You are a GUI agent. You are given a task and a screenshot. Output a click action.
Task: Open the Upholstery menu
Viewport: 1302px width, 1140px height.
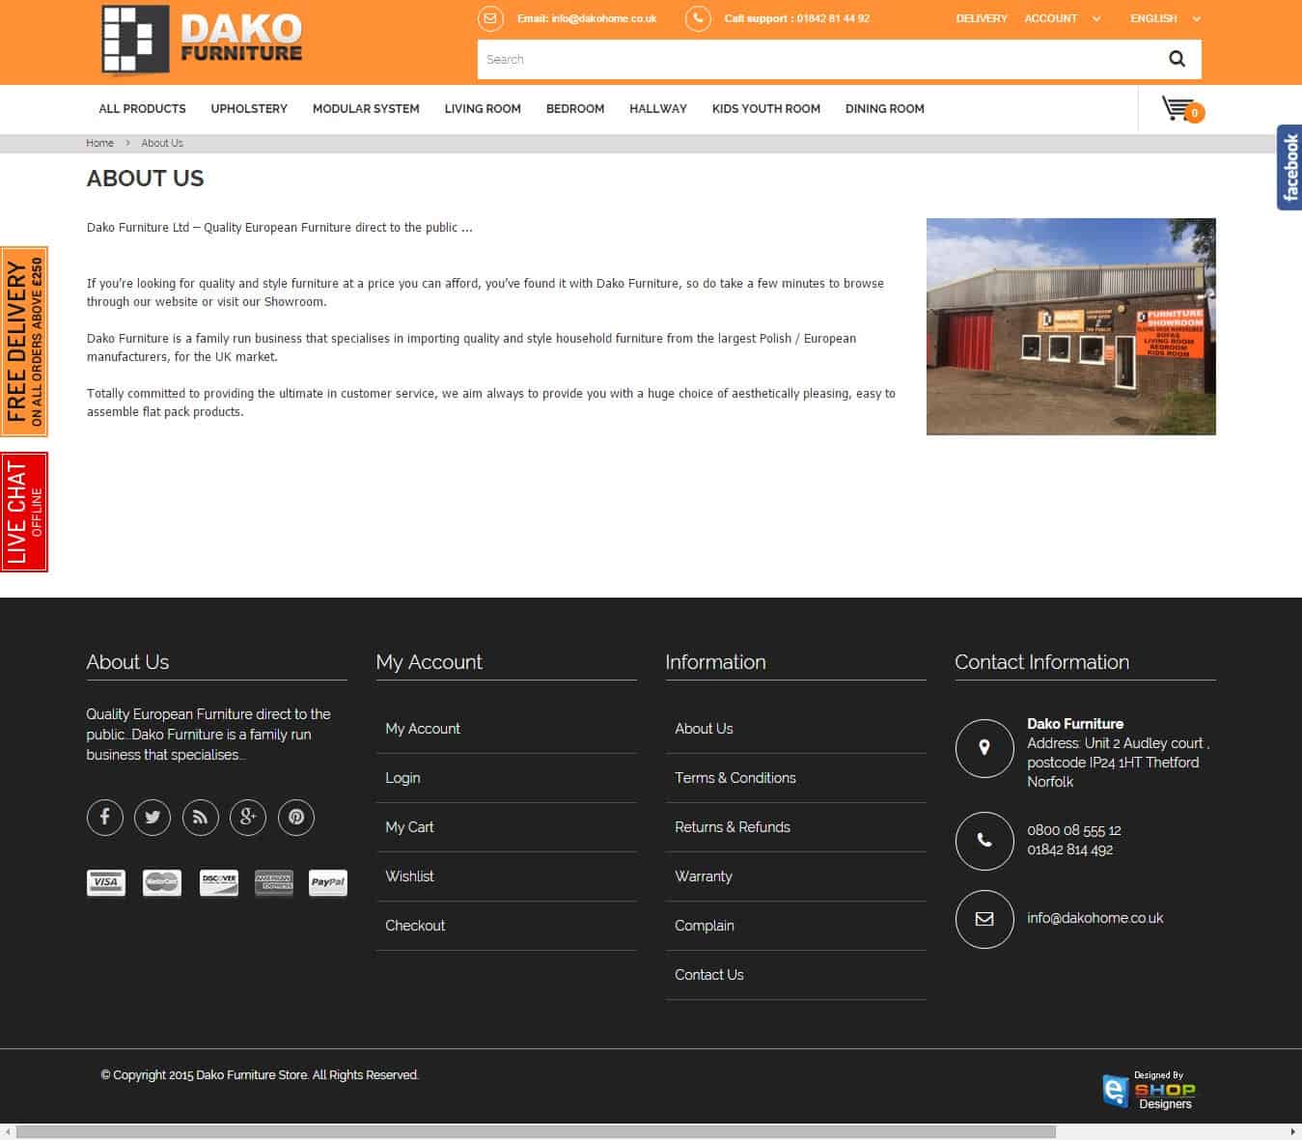[x=249, y=109]
